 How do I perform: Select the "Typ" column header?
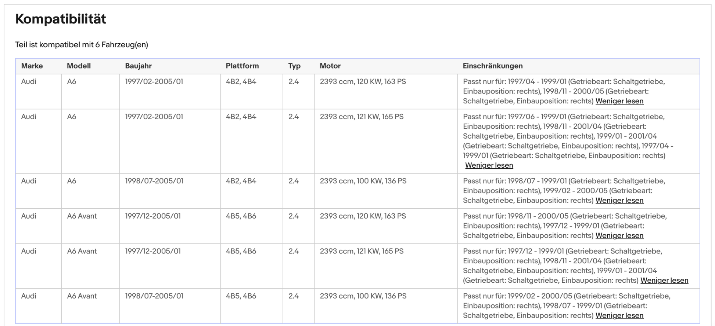(295, 66)
